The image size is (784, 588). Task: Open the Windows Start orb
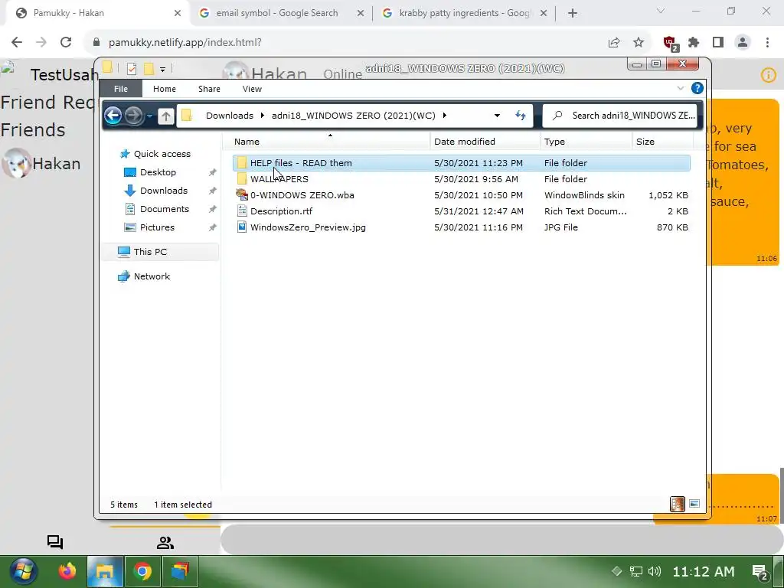click(23, 571)
